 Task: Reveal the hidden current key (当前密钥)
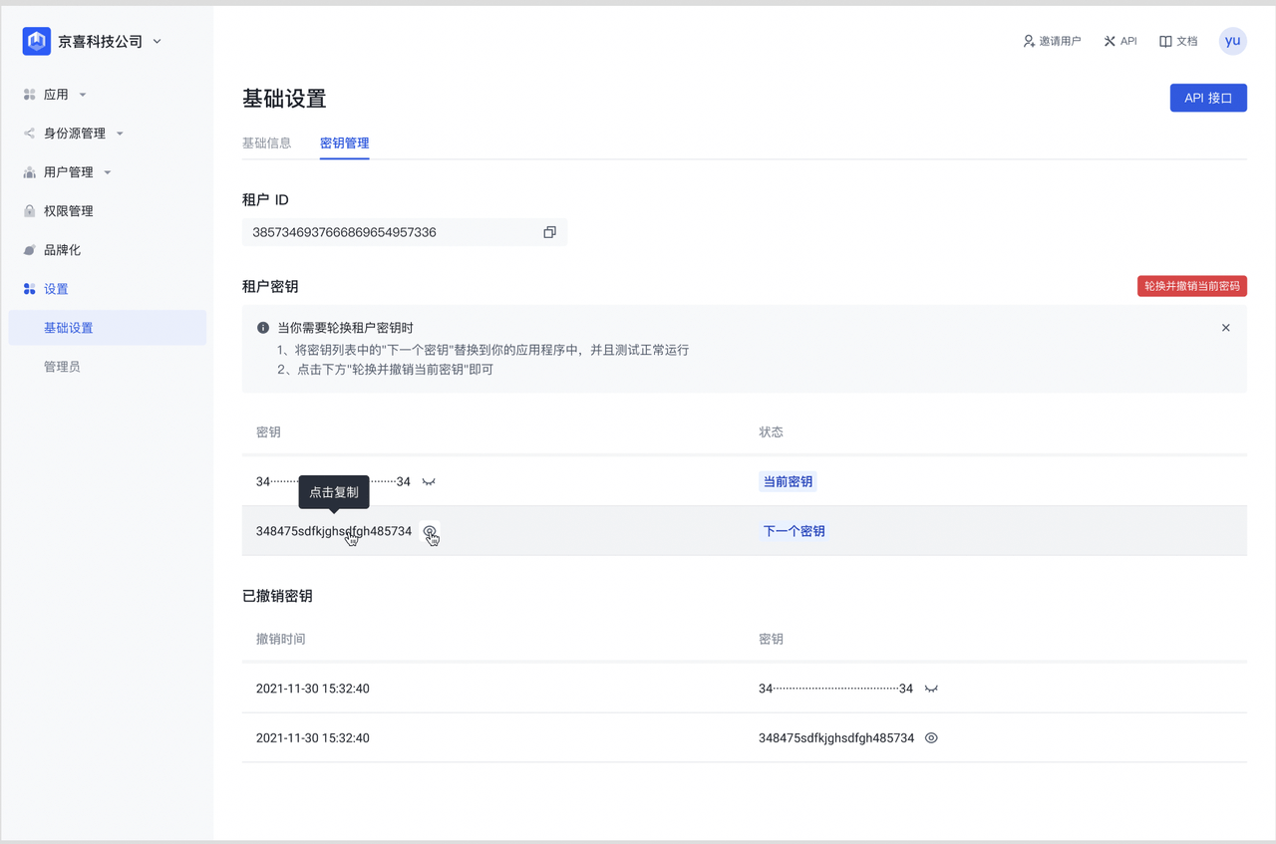tap(429, 482)
